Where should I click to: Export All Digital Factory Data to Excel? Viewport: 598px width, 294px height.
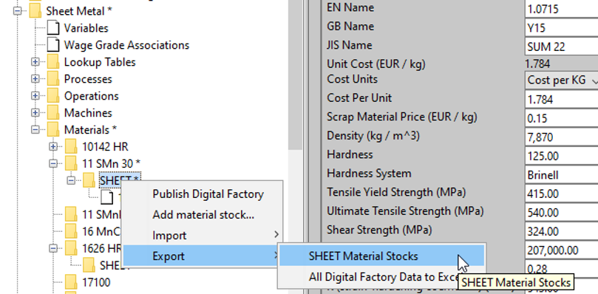381,277
